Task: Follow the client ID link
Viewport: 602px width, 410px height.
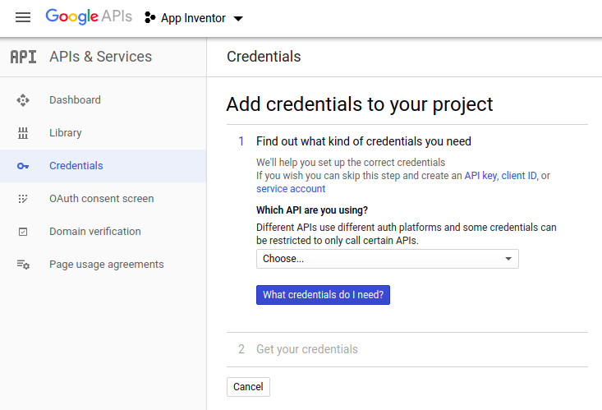Action: point(519,176)
